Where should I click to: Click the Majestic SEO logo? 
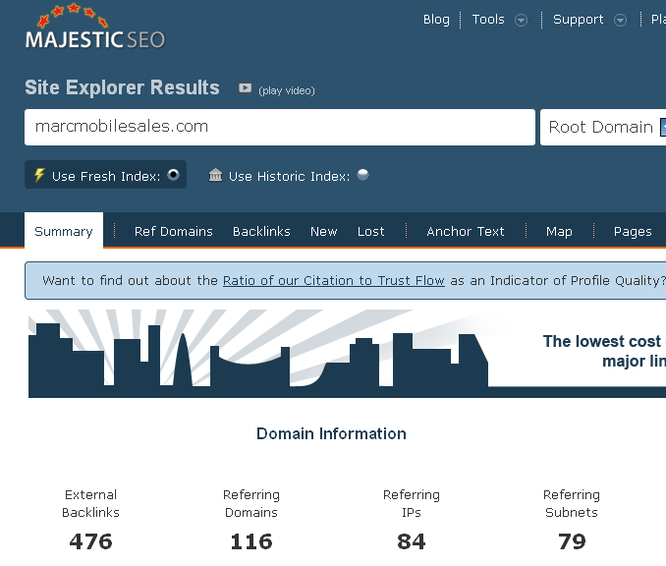tap(94, 29)
